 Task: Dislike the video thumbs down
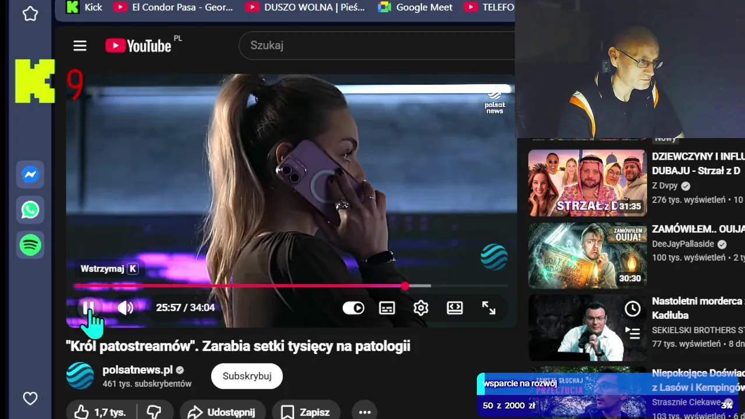tap(154, 412)
